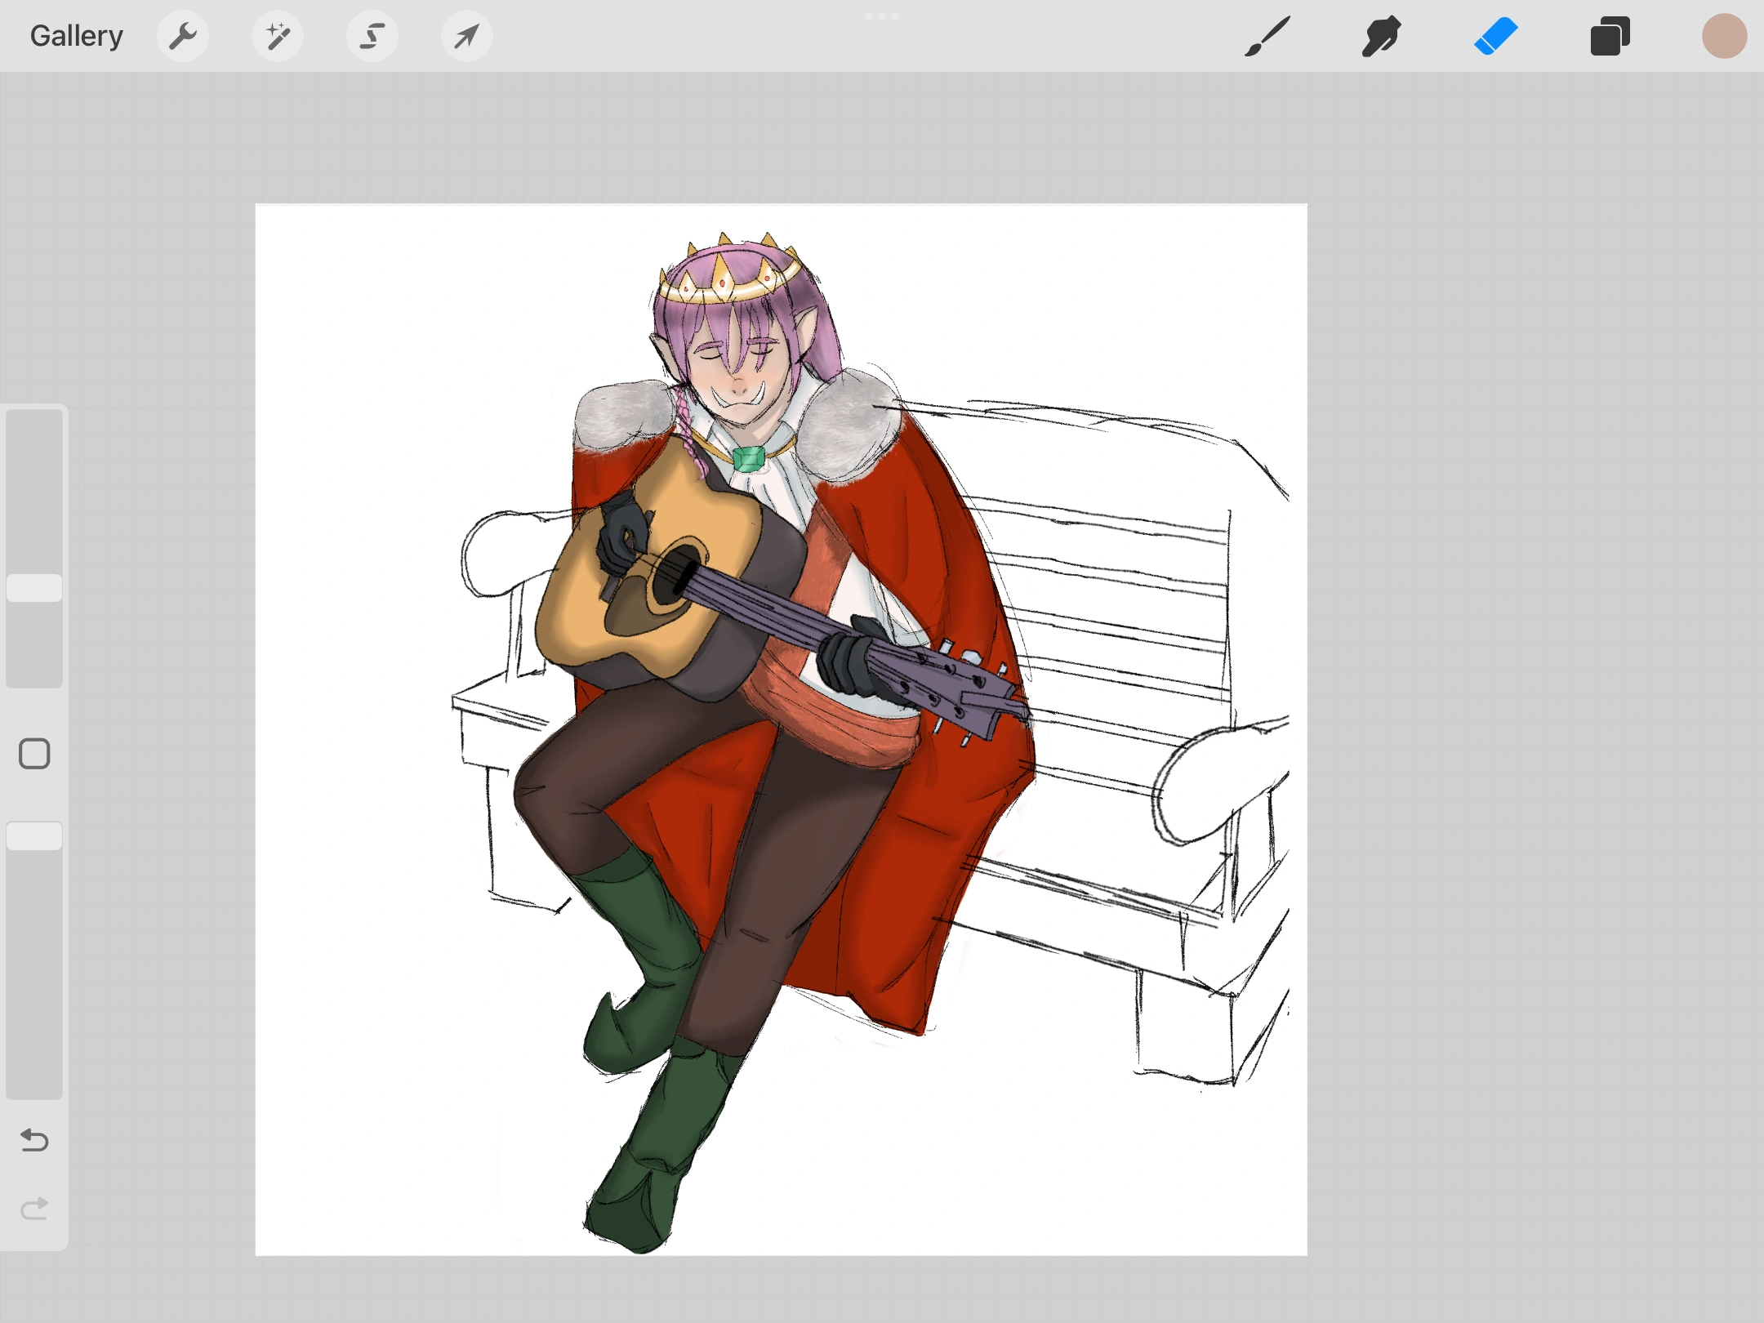Open the active color picker
This screenshot has height=1323, width=1764.
(1725, 35)
